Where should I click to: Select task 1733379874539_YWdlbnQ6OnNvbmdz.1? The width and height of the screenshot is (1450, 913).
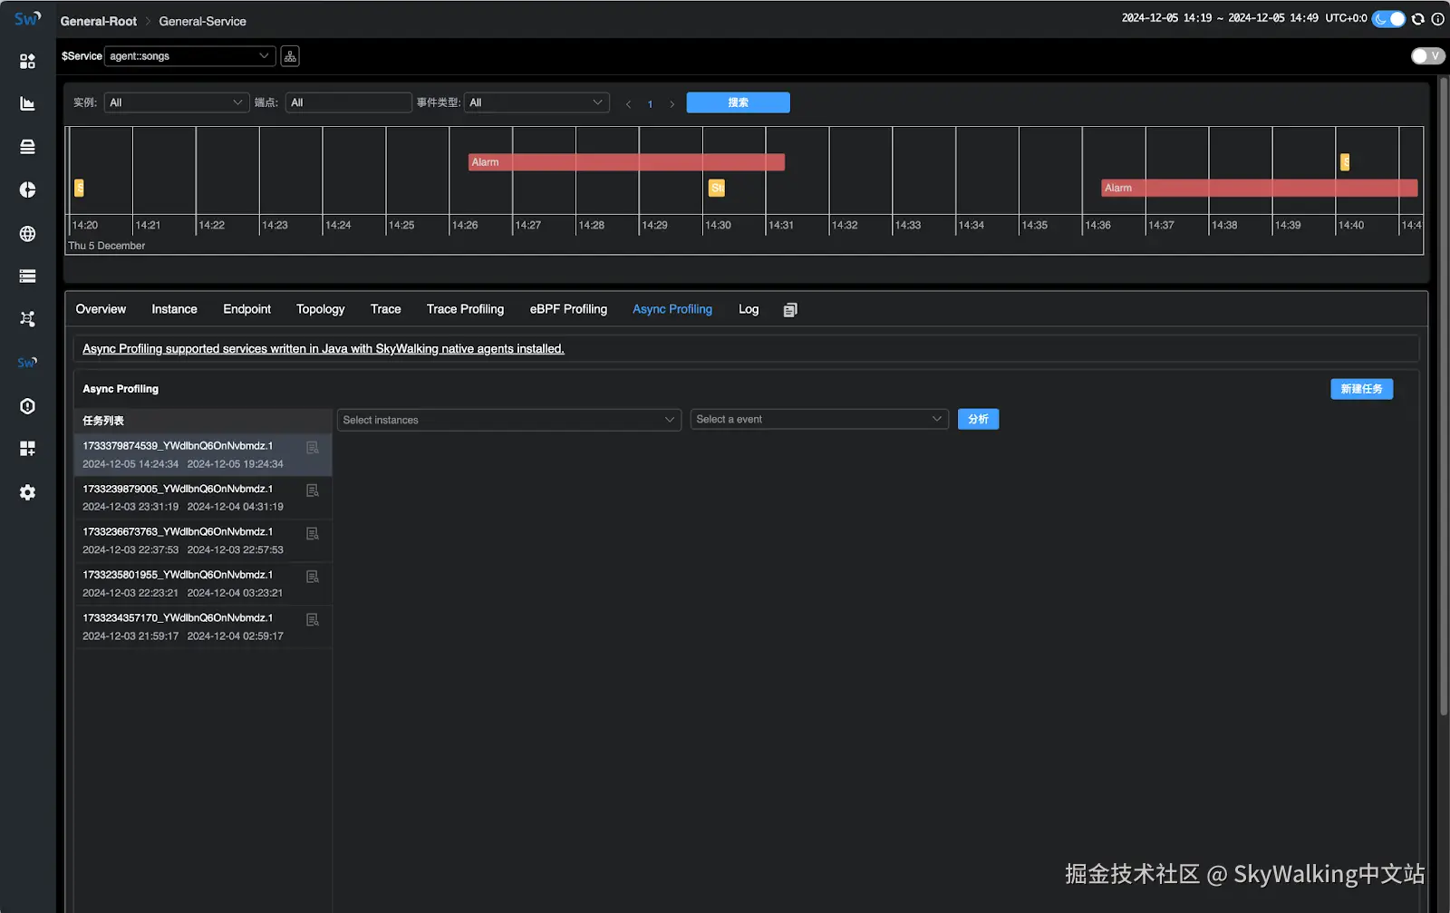[203, 454]
